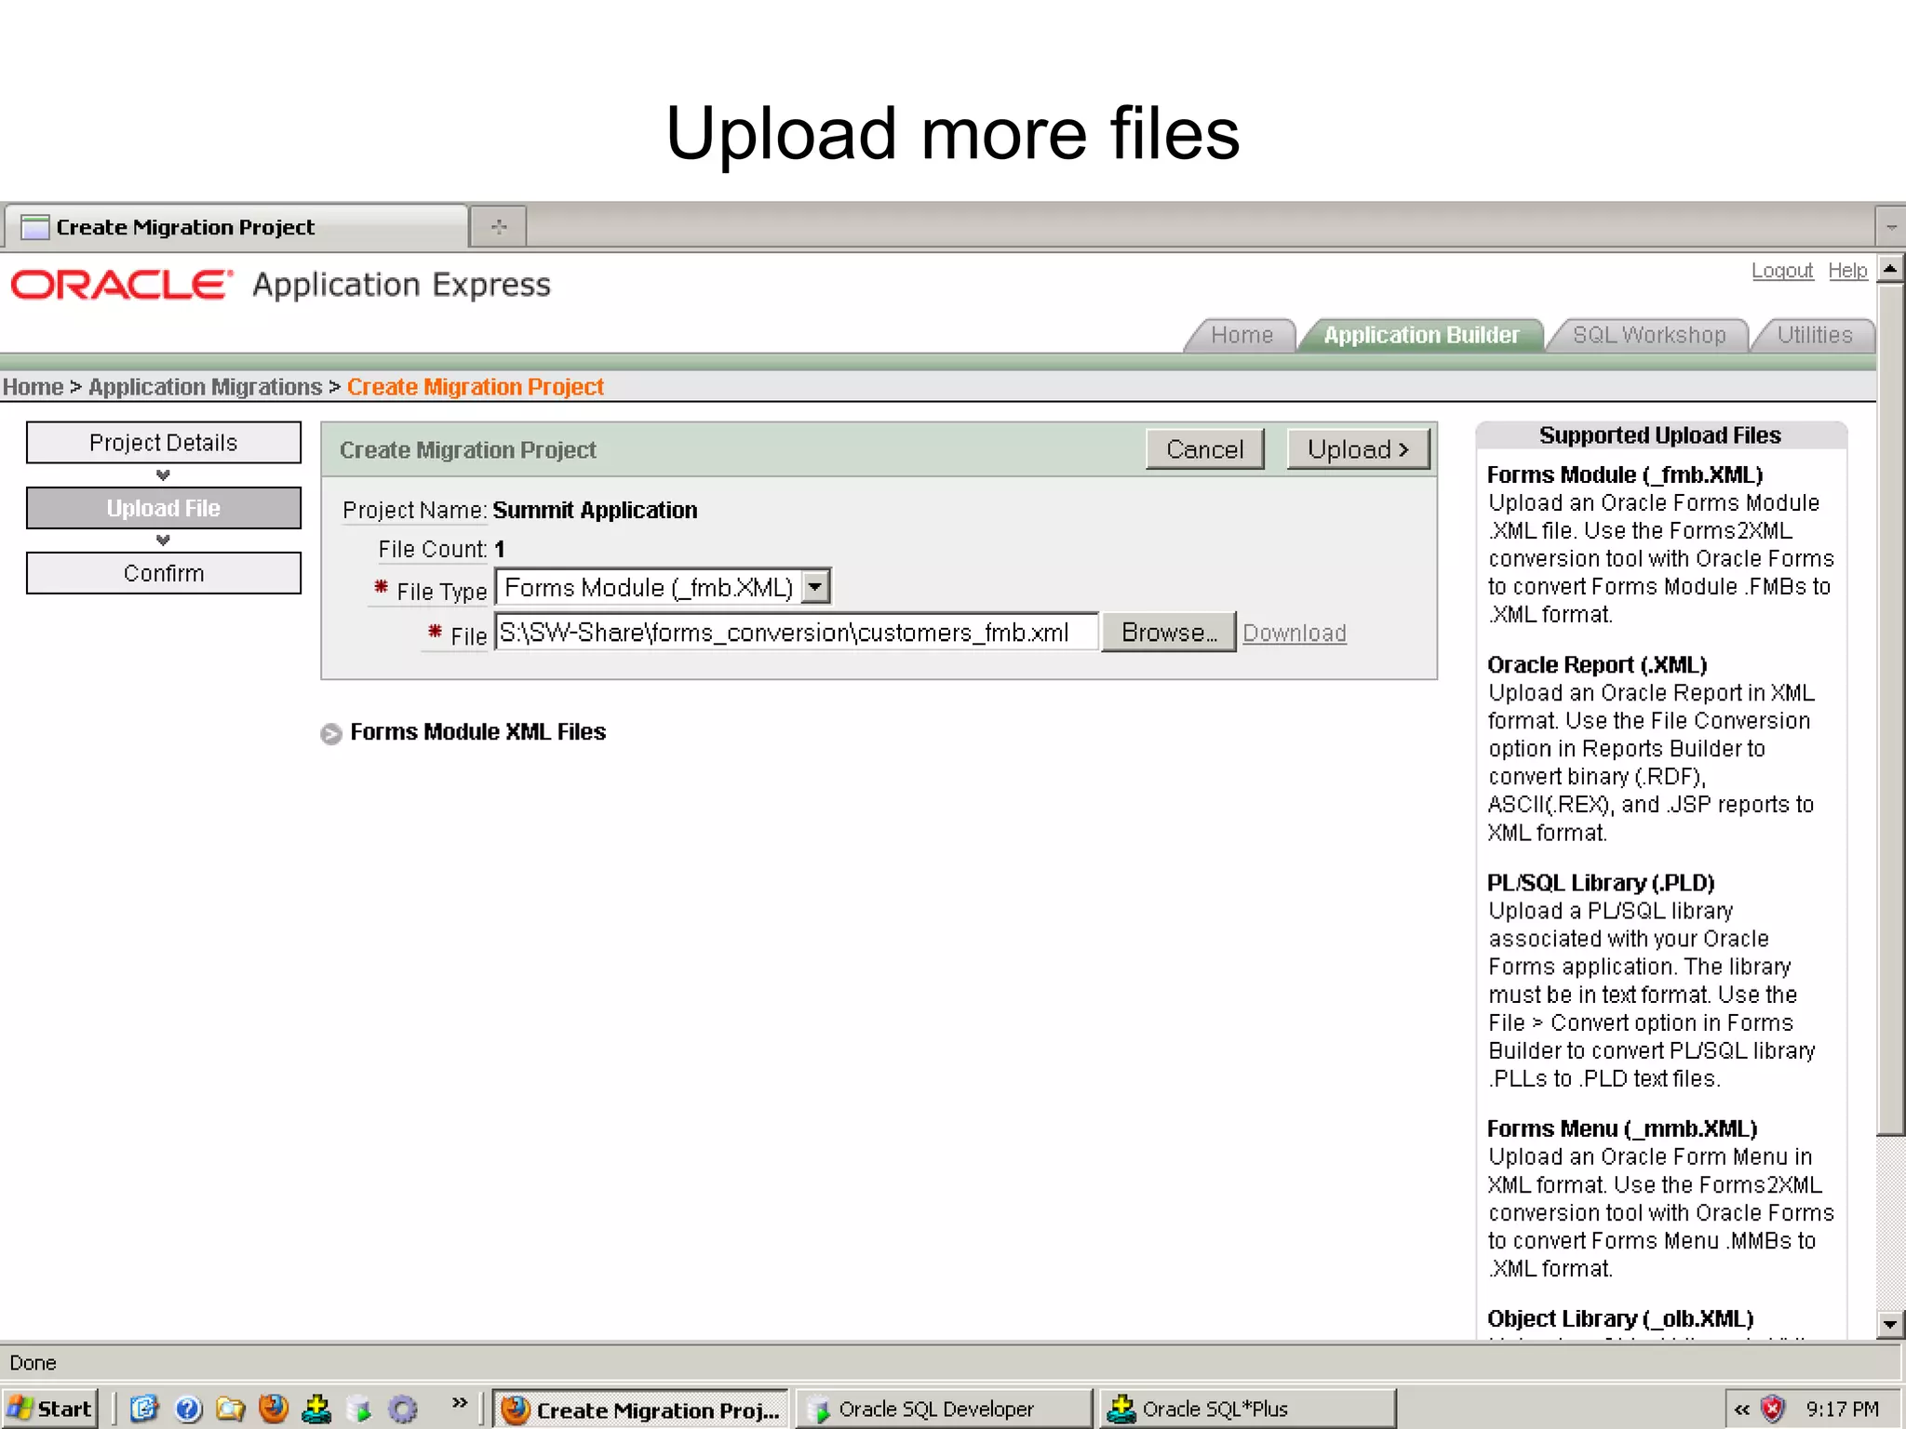Image resolution: width=1906 pixels, height=1429 pixels.
Task: Click the Done status bar text
Action: click(33, 1363)
